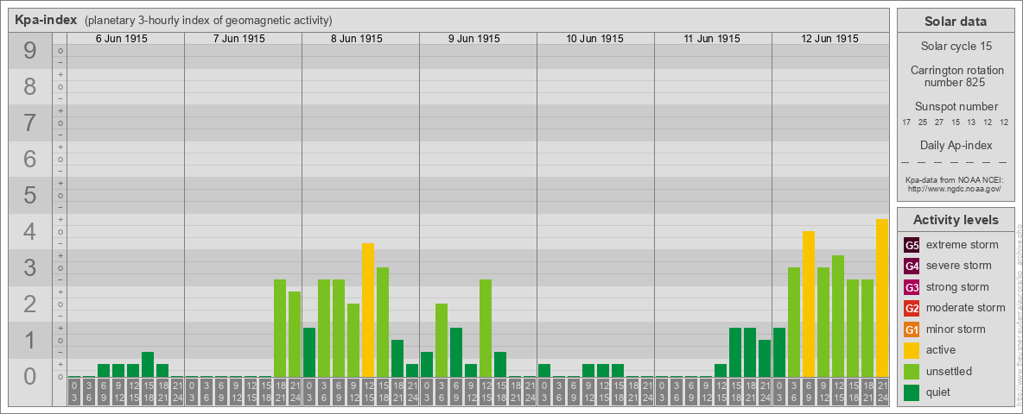Viewport: 1023px width, 414px height.
Task: Click the 12 Jun 1915 date header
Action: [829, 39]
